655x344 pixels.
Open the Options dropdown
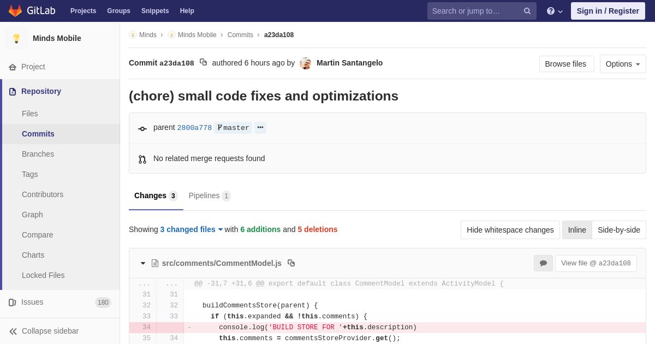623,64
